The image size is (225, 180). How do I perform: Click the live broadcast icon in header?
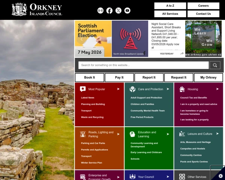100,10
